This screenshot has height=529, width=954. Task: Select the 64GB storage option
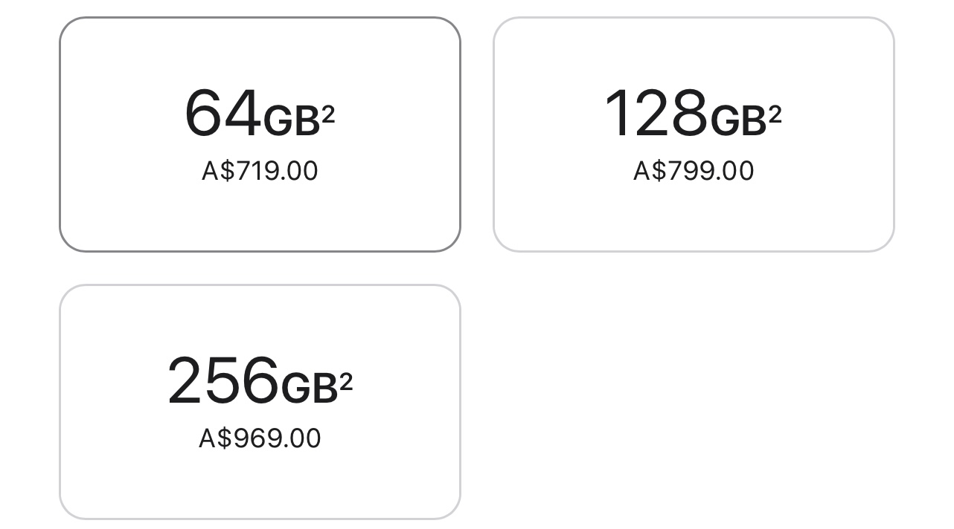pyautogui.click(x=260, y=134)
